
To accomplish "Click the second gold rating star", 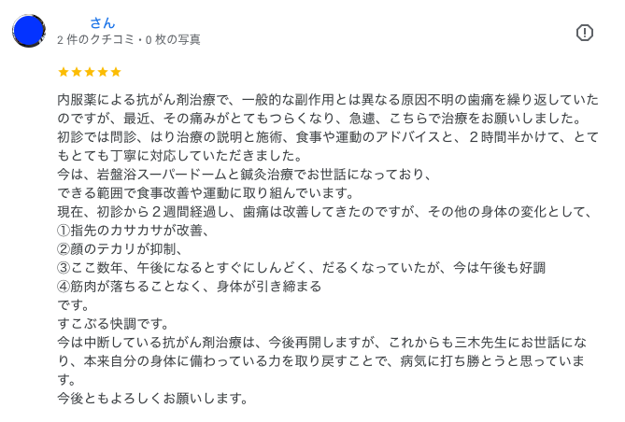I will coord(77,72).
